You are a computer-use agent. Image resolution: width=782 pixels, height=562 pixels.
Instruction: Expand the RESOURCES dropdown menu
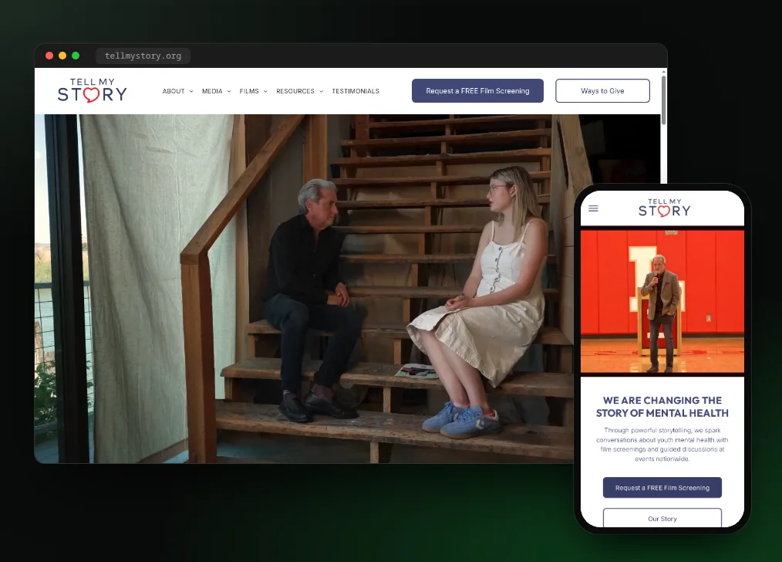tap(300, 91)
